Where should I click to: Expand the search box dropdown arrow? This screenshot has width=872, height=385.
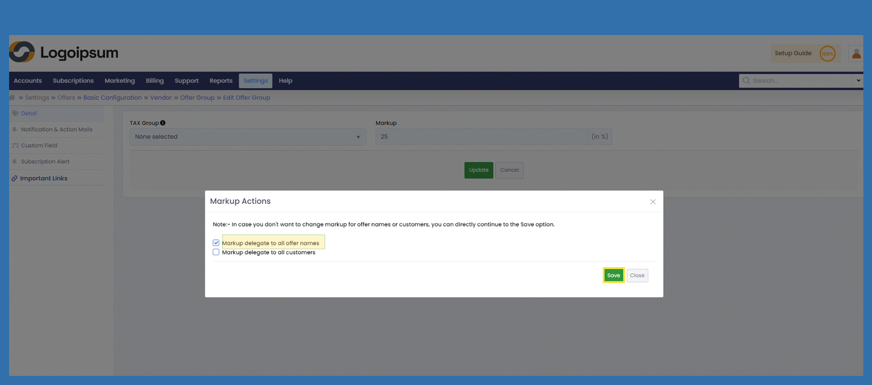tap(858, 81)
